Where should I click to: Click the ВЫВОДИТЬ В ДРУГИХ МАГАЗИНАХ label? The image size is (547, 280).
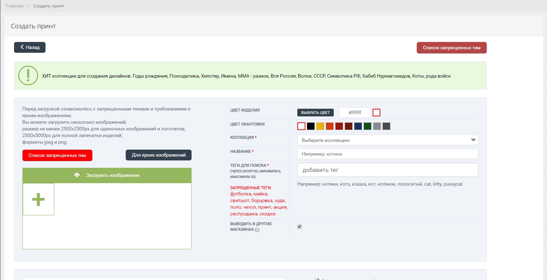pyautogui.click(x=251, y=227)
